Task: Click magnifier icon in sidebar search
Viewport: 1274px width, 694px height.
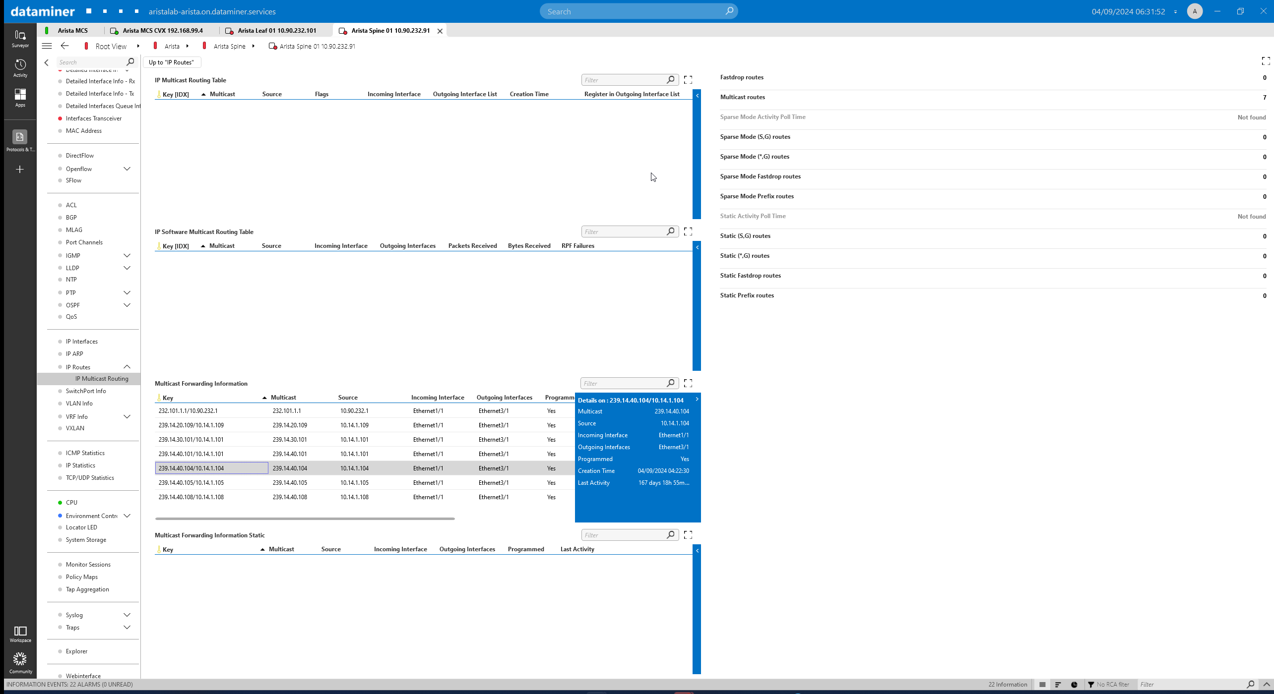Action: (130, 62)
